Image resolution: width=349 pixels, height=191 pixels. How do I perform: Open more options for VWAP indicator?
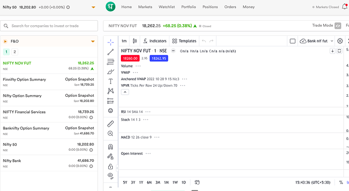tap(136, 73)
